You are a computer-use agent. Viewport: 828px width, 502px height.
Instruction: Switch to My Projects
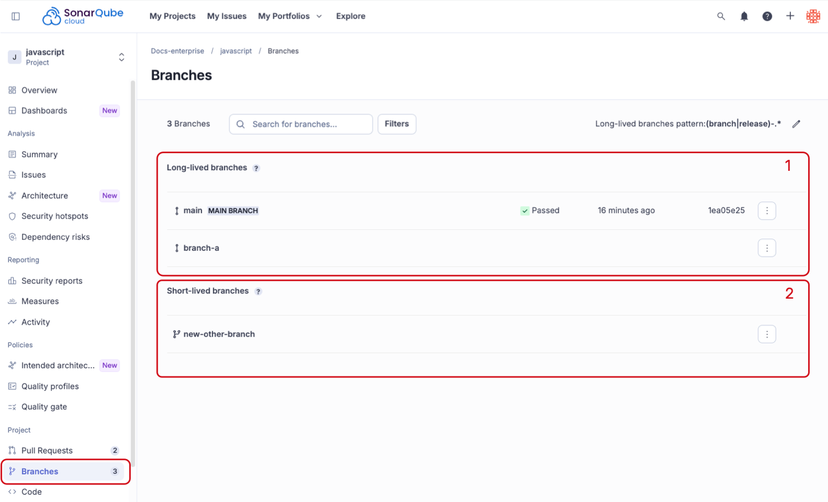[x=172, y=16]
